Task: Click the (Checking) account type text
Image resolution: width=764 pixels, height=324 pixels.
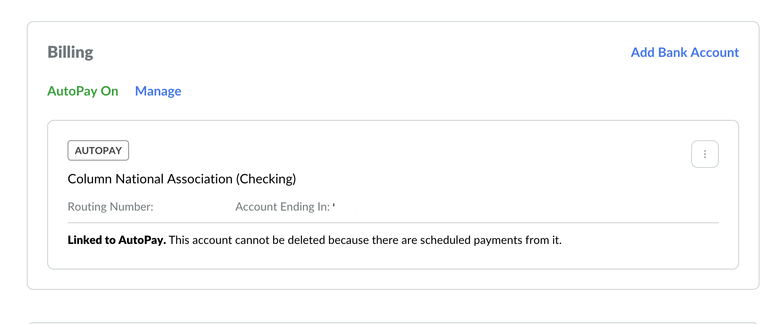Action: (x=266, y=179)
